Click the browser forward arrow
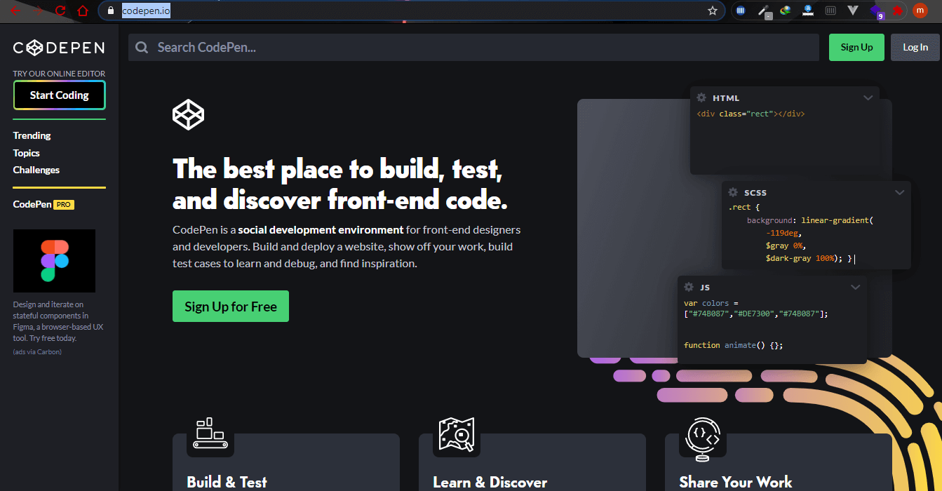 (x=38, y=11)
